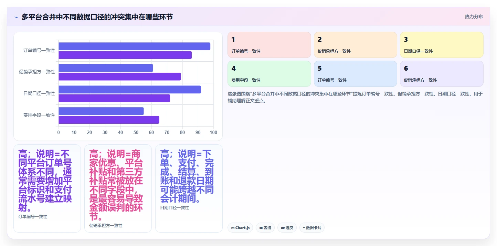Viewport: 497px width, 246px height.
Task: Select the Chart.js tag chip
Action: (x=240, y=228)
